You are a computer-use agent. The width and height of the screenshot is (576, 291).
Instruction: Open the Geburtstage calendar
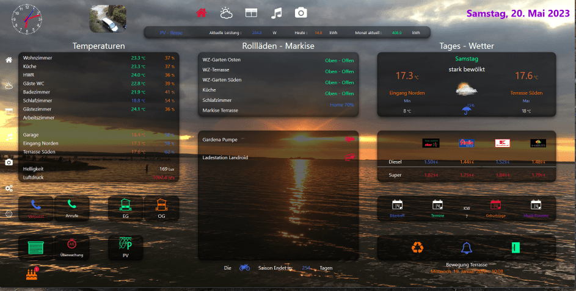[496, 209]
